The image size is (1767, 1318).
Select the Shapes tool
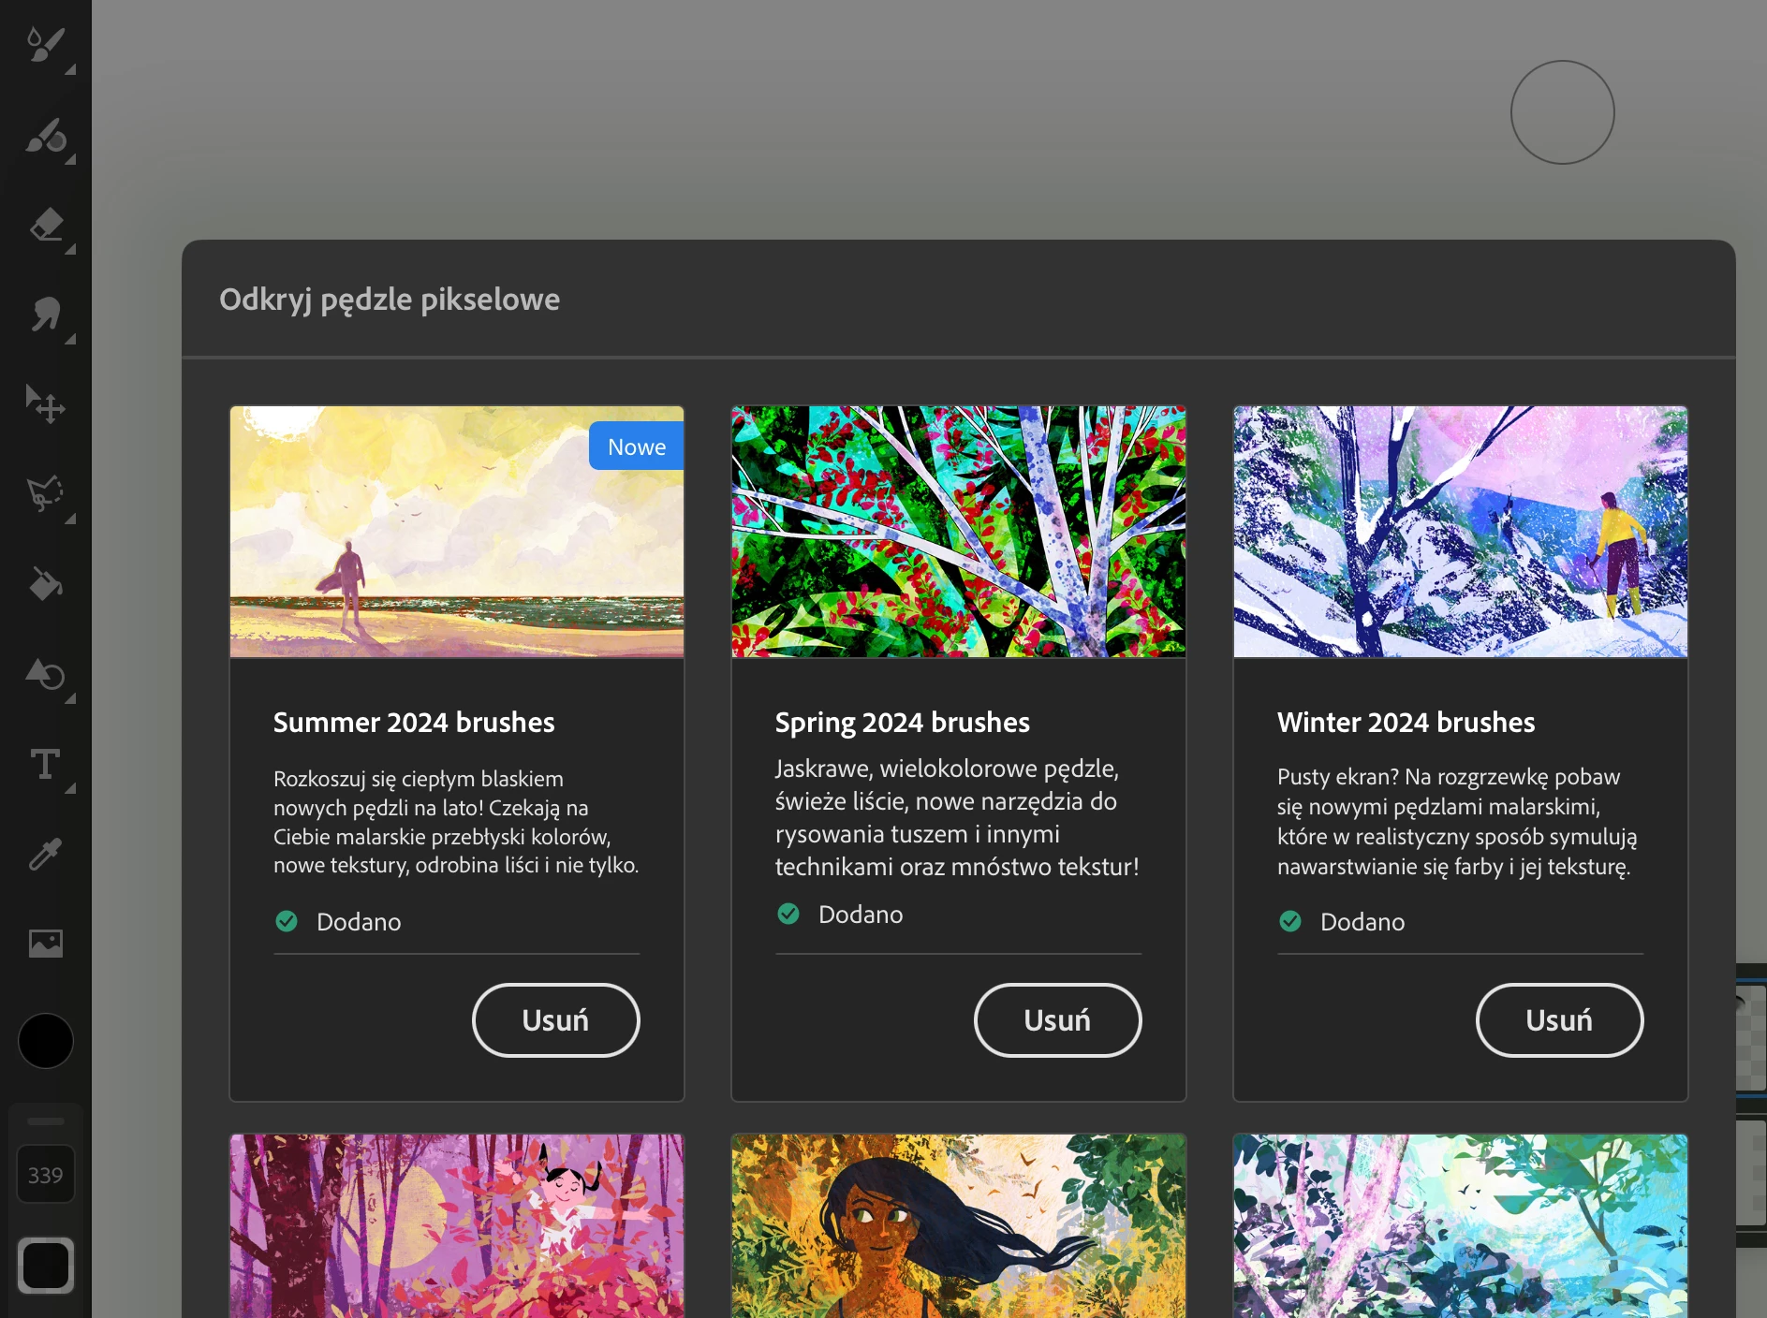click(x=45, y=674)
